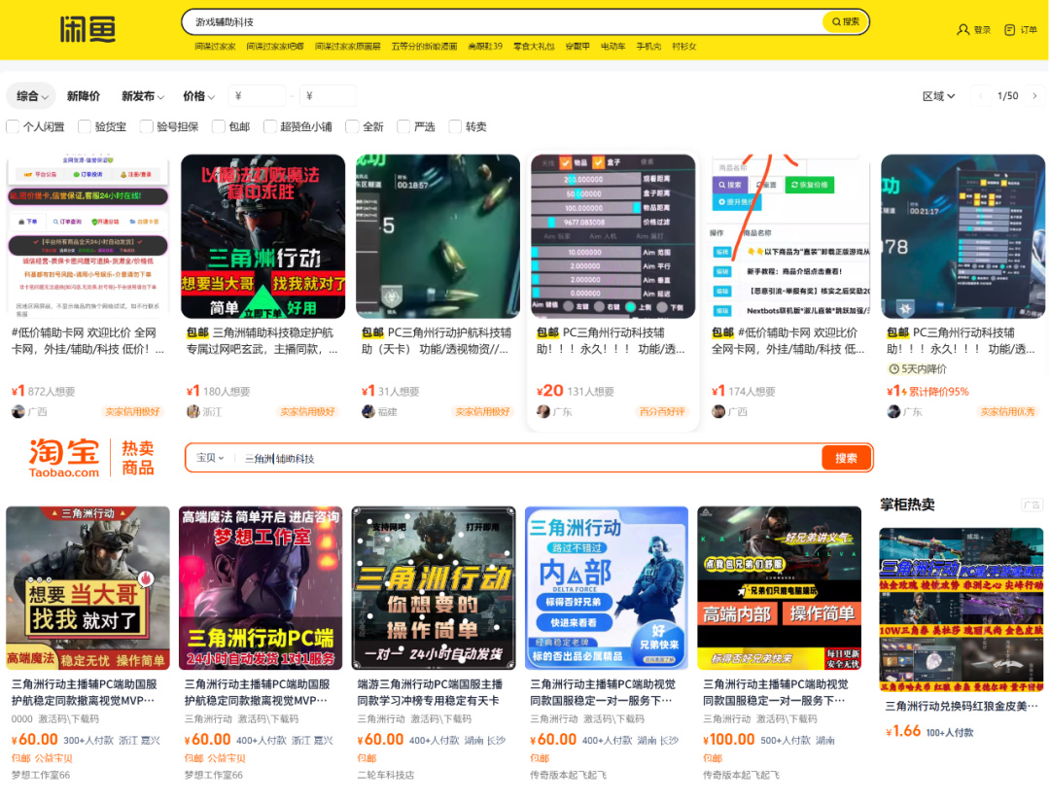Open shop link 二轮车科技店
Viewport: 1050px width, 802px height.
386,775
